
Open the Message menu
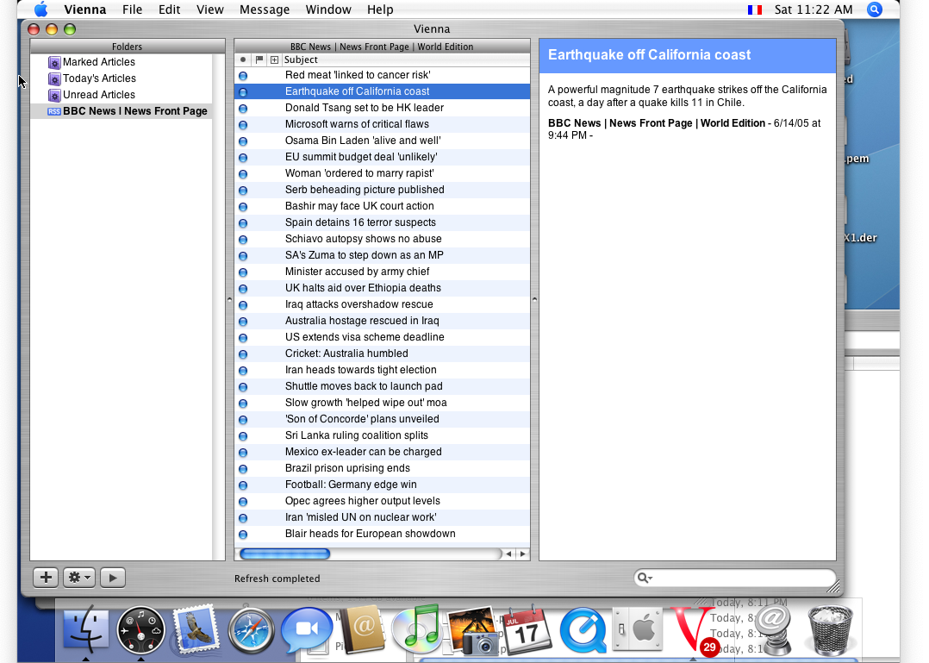pyautogui.click(x=265, y=9)
